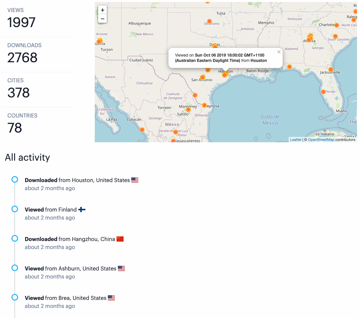Open the Leaflet attribution link
The image size is (359, 318).
click(296, 140)
